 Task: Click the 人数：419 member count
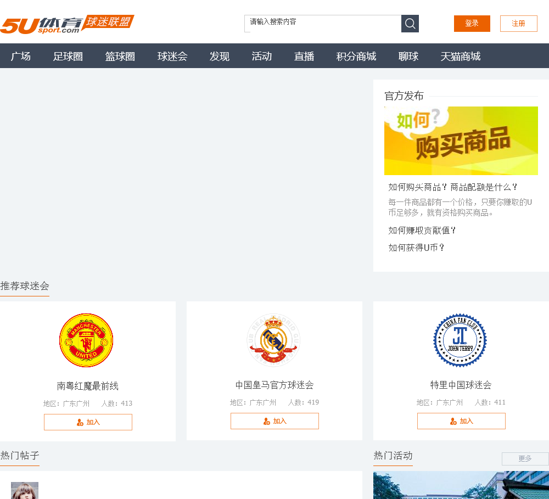(303, 402)
